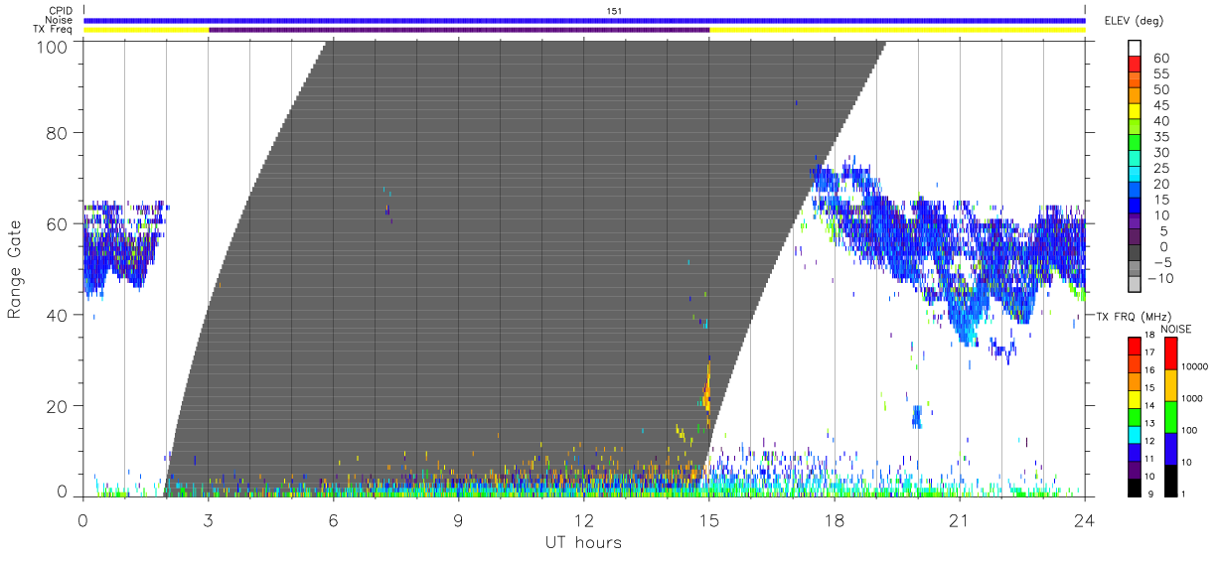
Task: Click the 24 tick label on the UT hours axis
Action: (x=1085, y=520)
